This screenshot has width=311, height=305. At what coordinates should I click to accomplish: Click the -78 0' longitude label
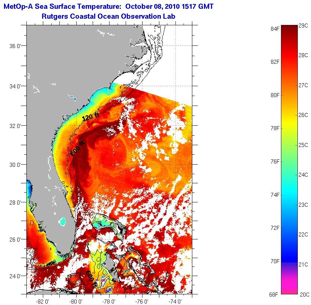pos(109,301)
